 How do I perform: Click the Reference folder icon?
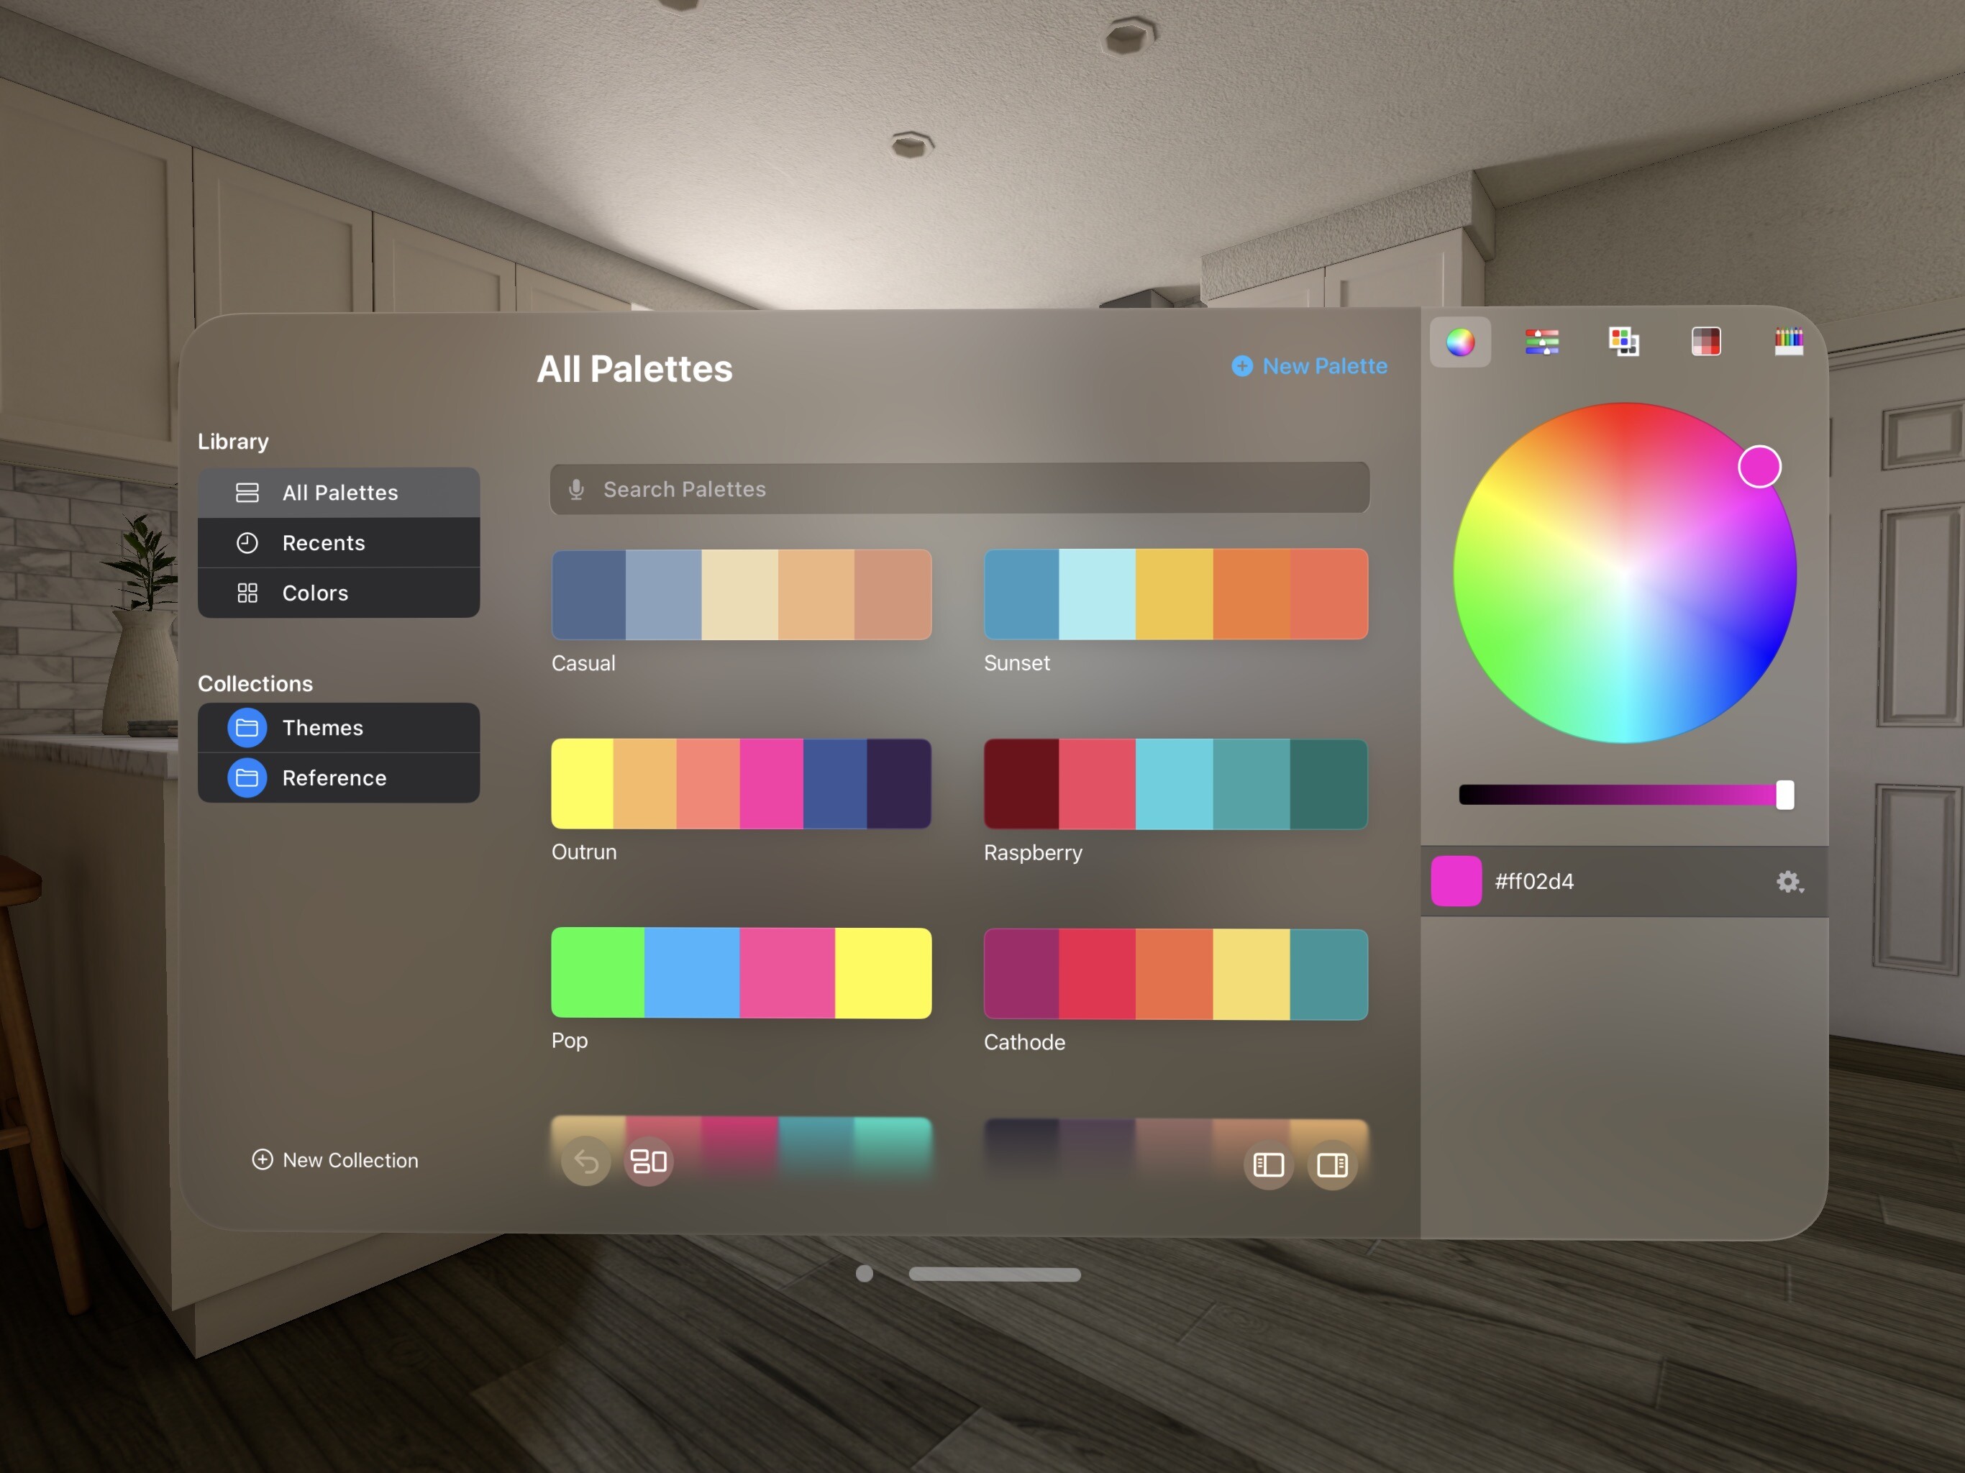[247, 778]
